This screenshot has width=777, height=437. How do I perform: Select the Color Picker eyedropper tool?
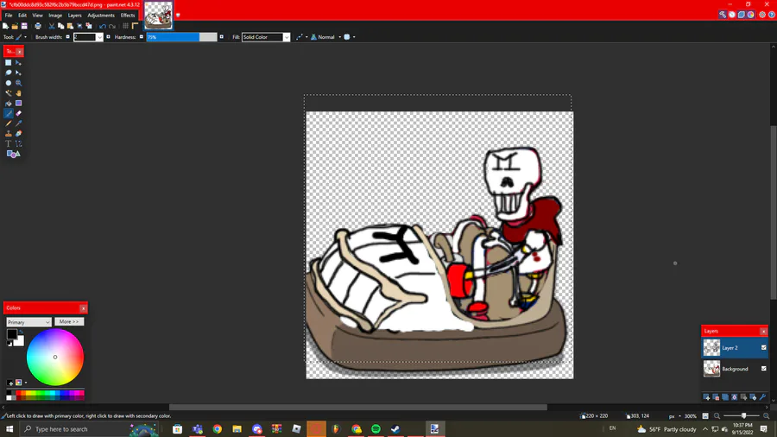(18, 123)
